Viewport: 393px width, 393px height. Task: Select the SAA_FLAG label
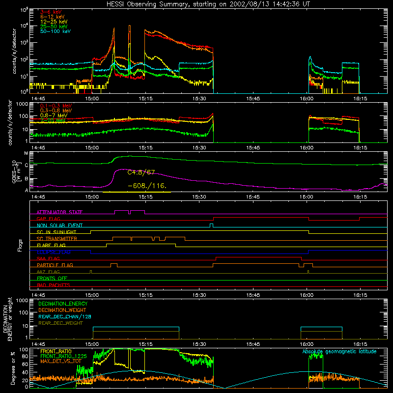[x=48, y=258]
